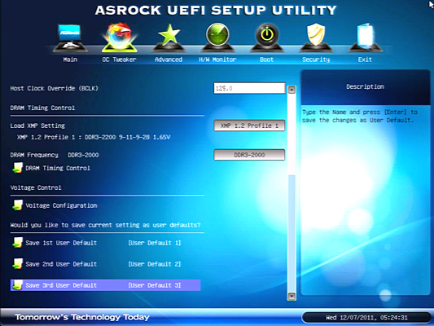Expand the XMP 1.2 Profile 1 dropdown
This screenshot has height=326, width=434.
(x=249, y=126)
